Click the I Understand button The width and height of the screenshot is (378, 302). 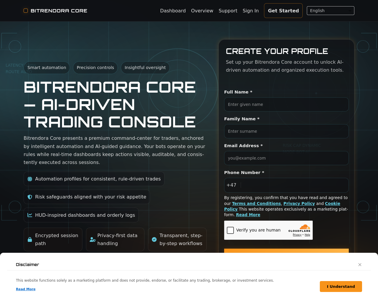point(341,286)
